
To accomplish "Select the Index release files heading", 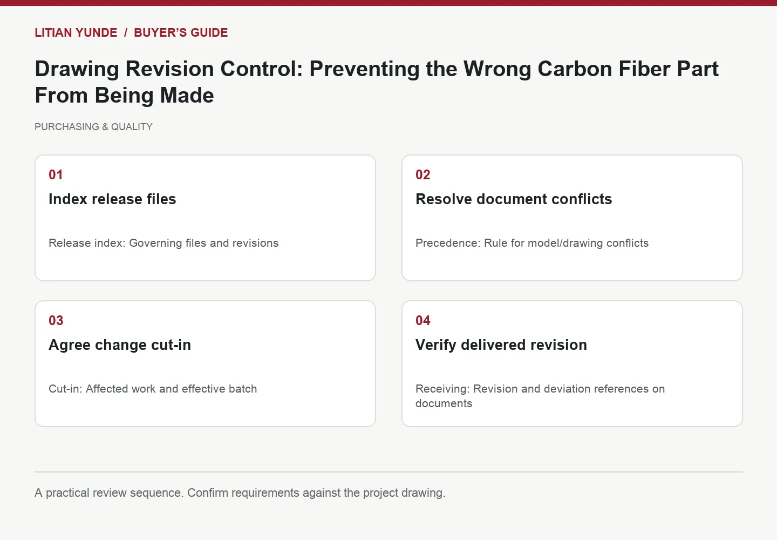I will 112,199.
